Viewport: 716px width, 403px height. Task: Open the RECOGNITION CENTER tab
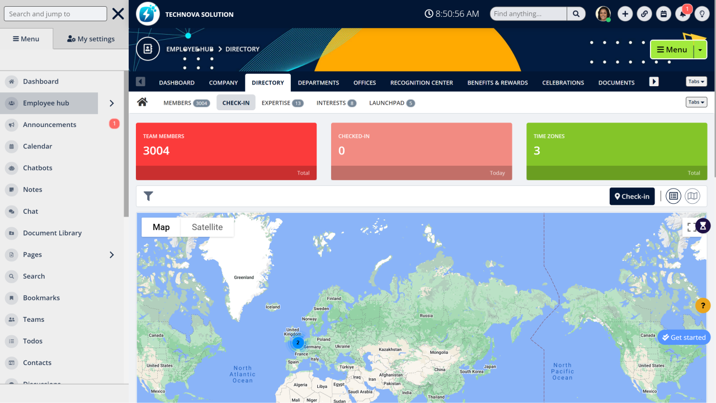pos(421,82)
